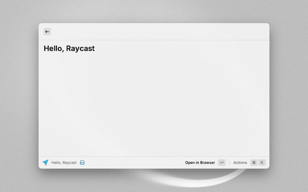This screenshot has width=308, height=192.
Task: Click the empty detail content area
Action: [x=154, y=106]
